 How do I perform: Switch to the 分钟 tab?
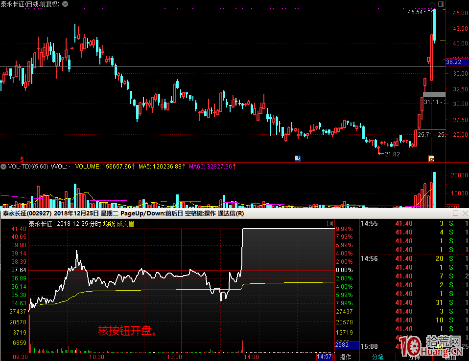point(414,357)
